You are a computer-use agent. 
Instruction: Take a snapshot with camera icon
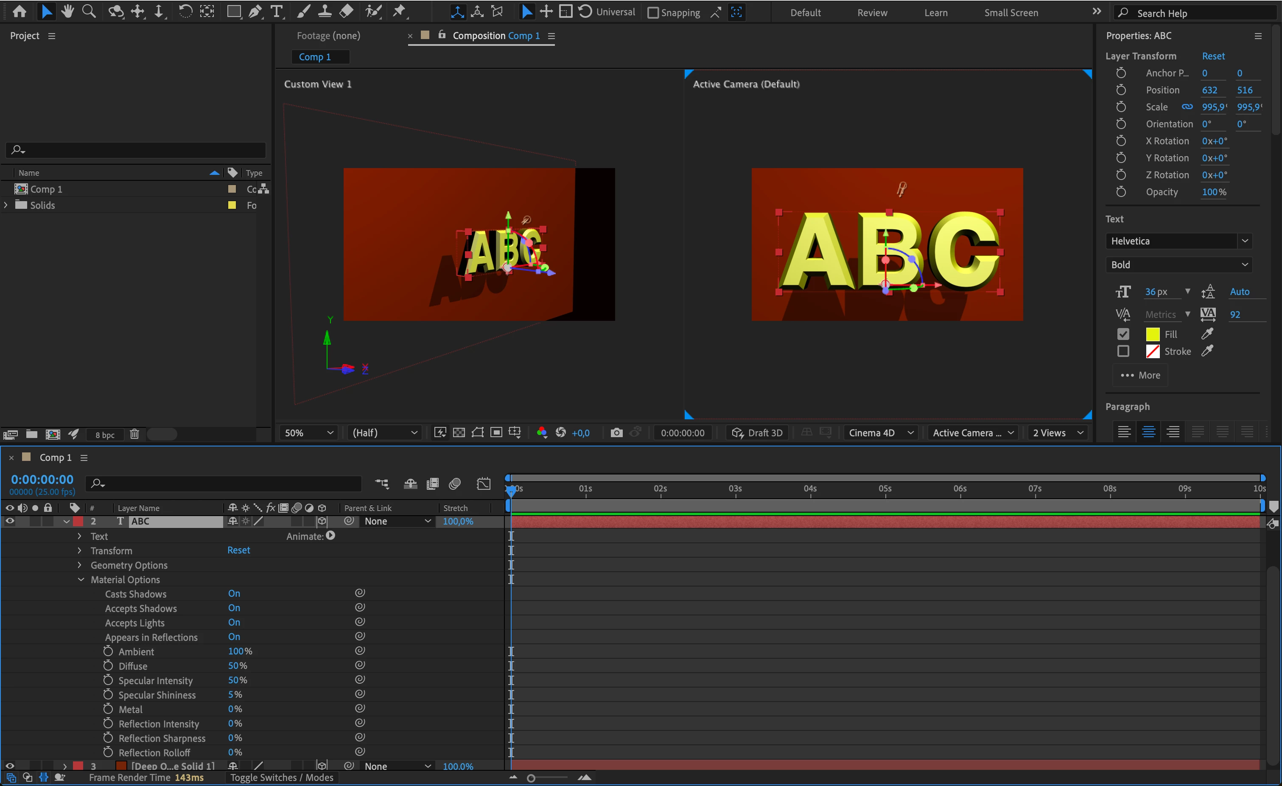pyautogui.click(x=616, y=432)
